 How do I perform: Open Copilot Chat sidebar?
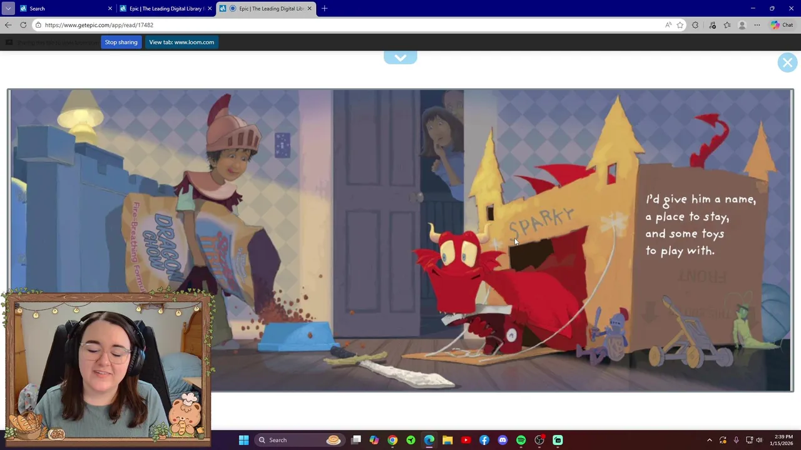[782, 25]
